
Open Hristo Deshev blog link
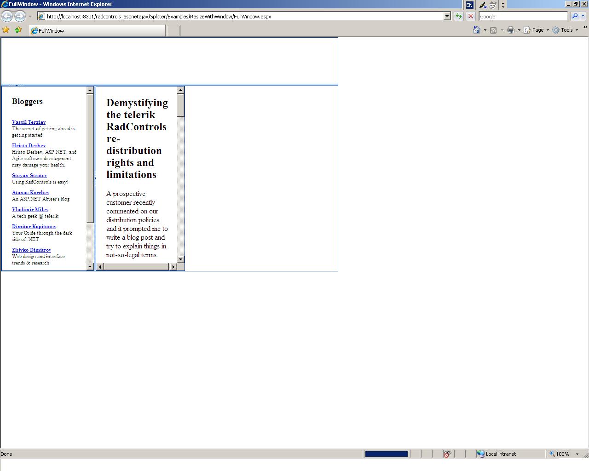click(29, 145)
